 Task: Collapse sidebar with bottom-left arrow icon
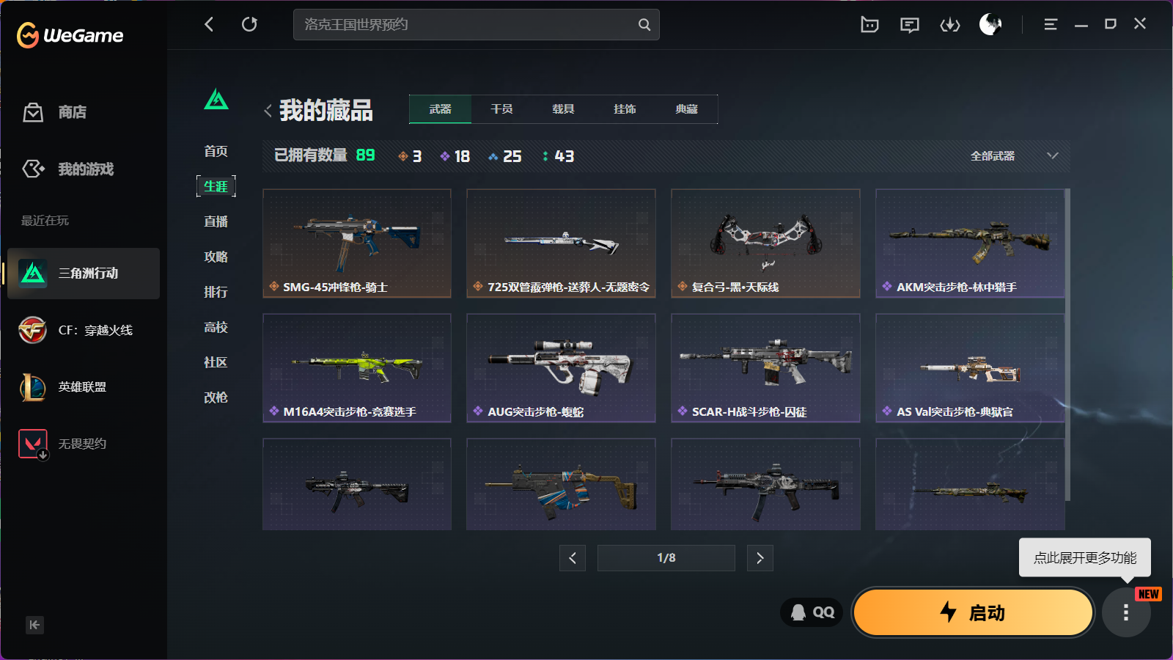34,625
